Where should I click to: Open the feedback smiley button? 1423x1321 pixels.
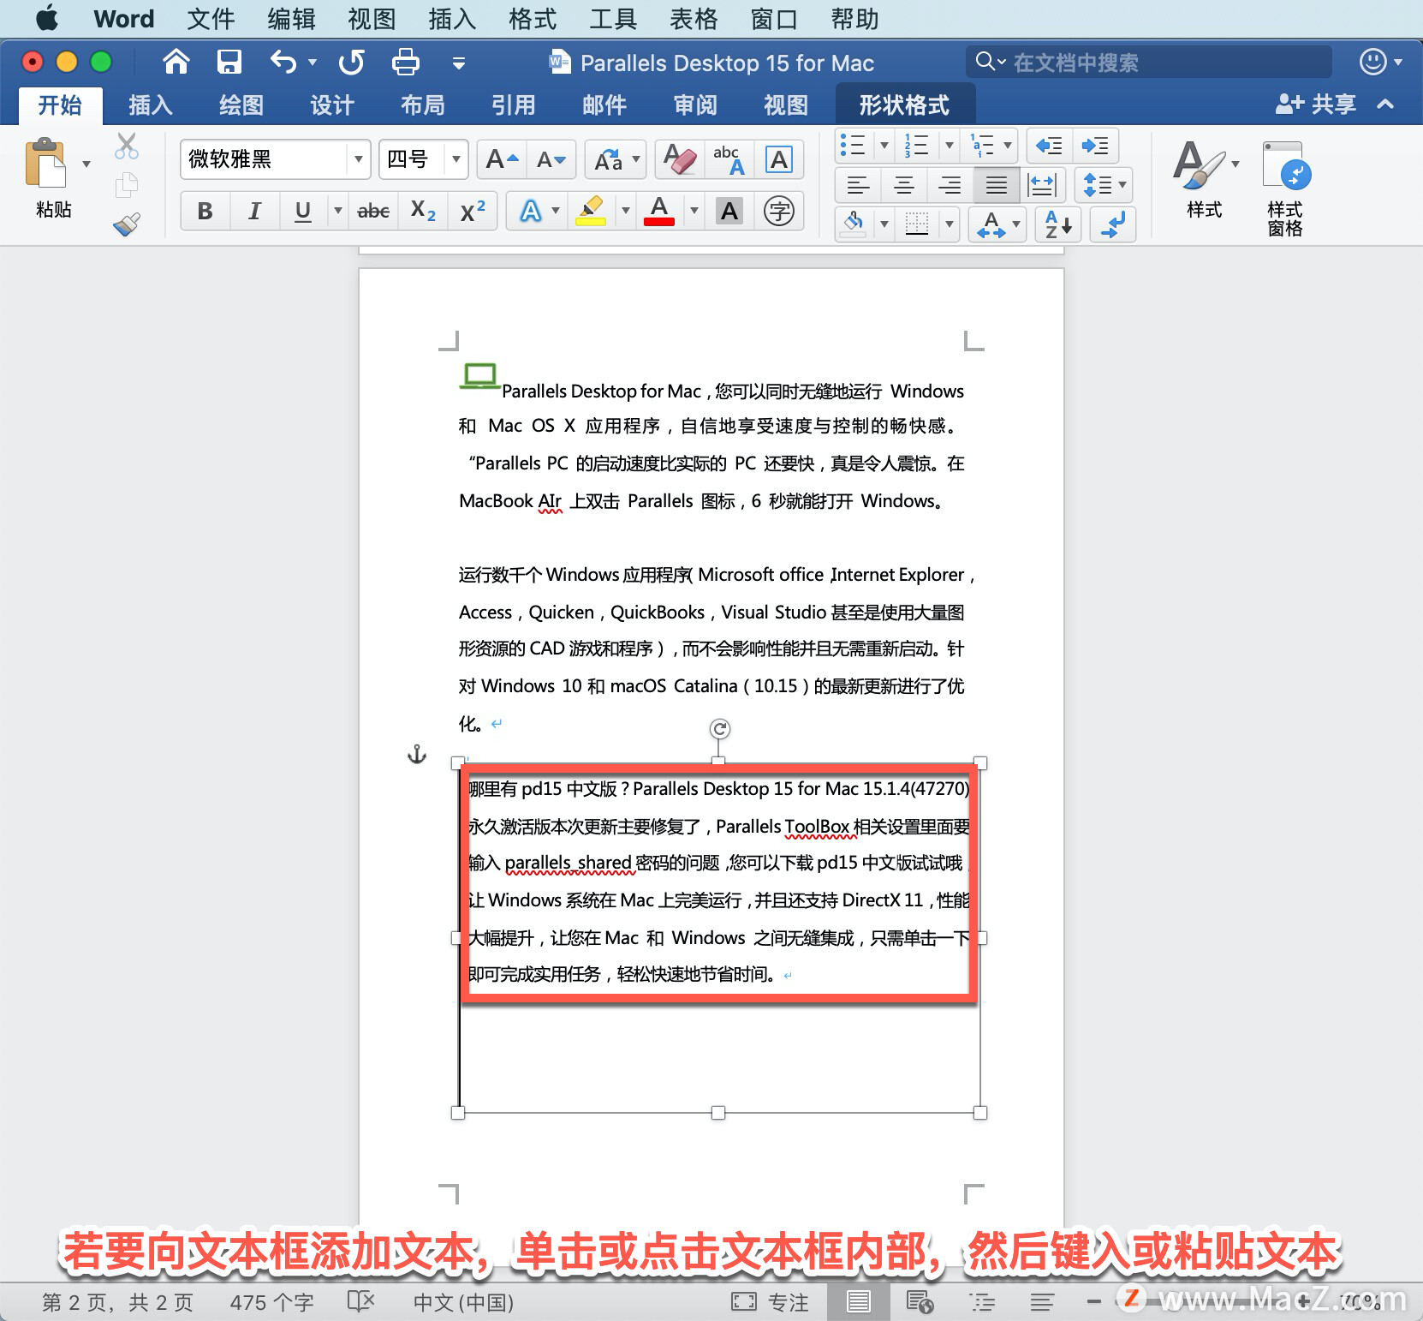1373,62
